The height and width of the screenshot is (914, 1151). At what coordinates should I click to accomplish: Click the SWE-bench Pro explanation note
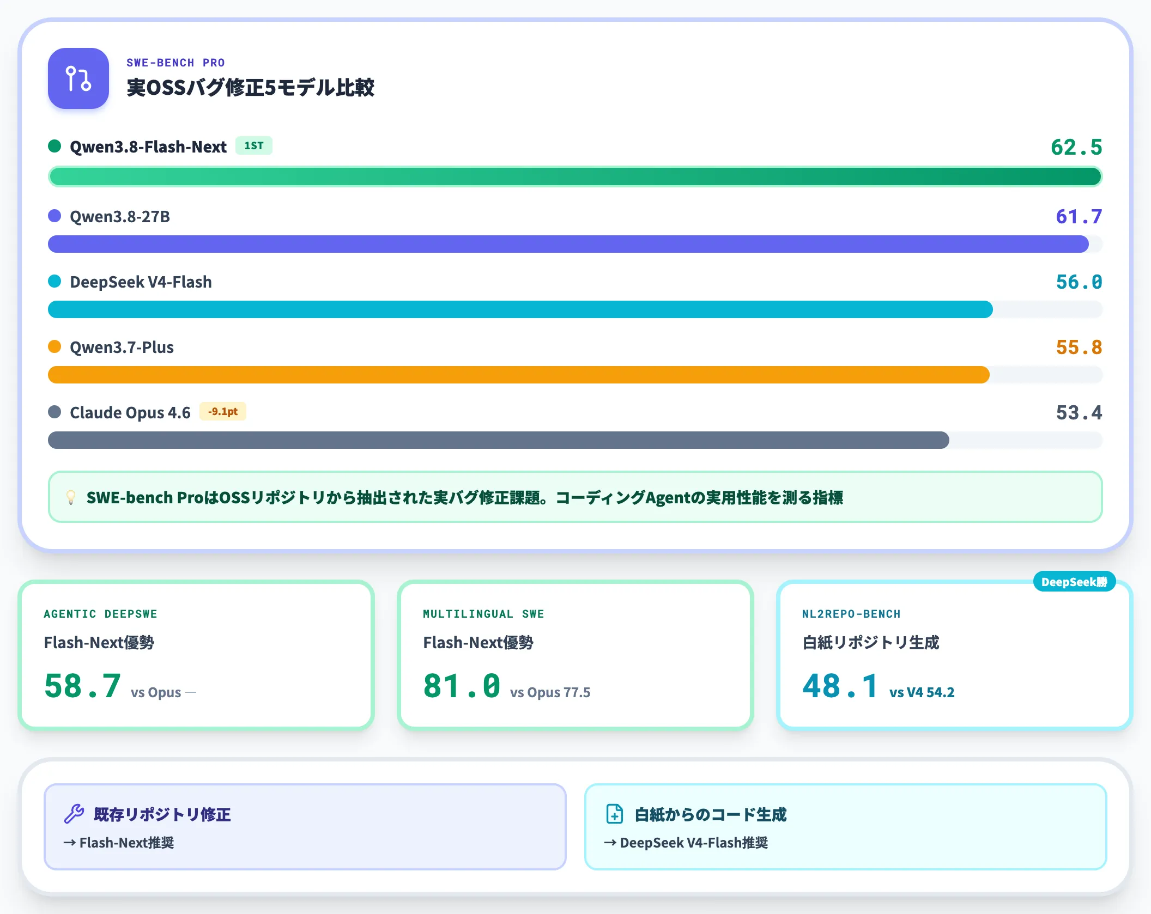(575, 497)
